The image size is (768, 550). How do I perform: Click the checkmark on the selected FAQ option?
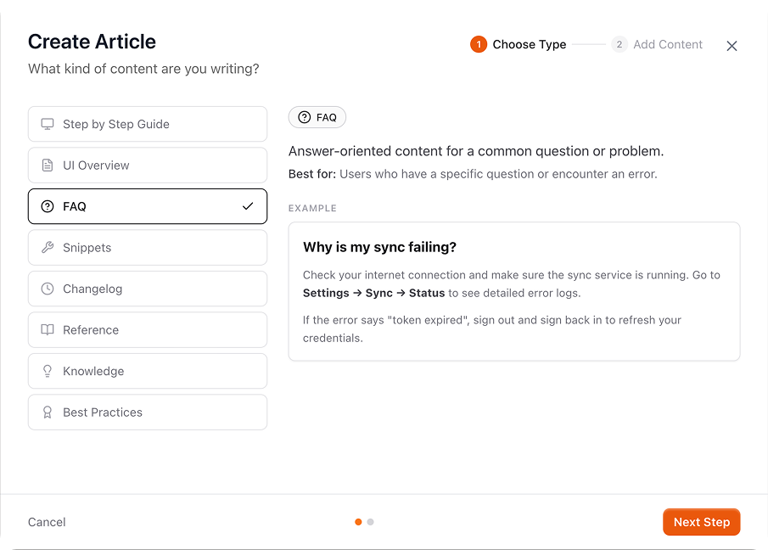248,206
